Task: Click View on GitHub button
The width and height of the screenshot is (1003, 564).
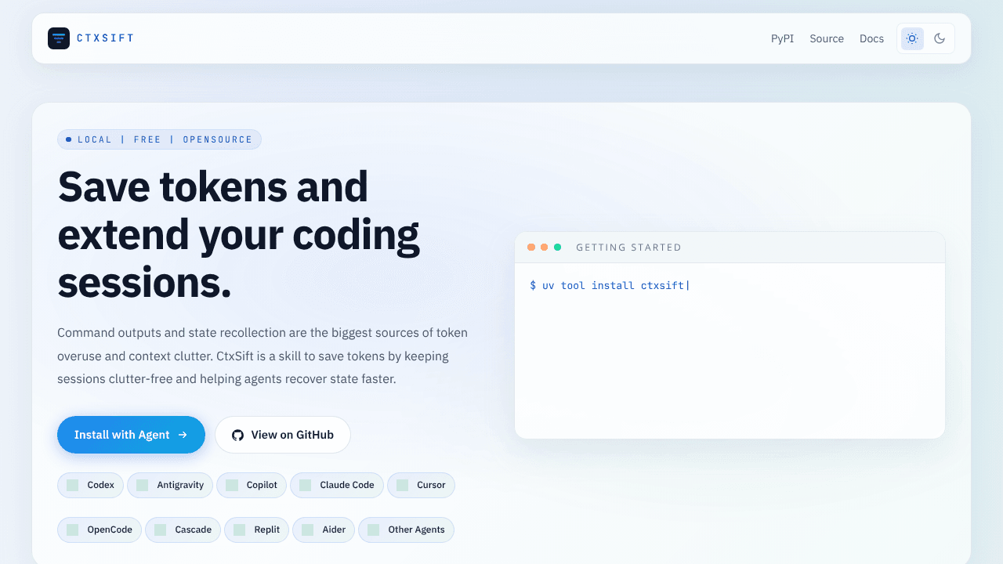Action: (283, 435)
